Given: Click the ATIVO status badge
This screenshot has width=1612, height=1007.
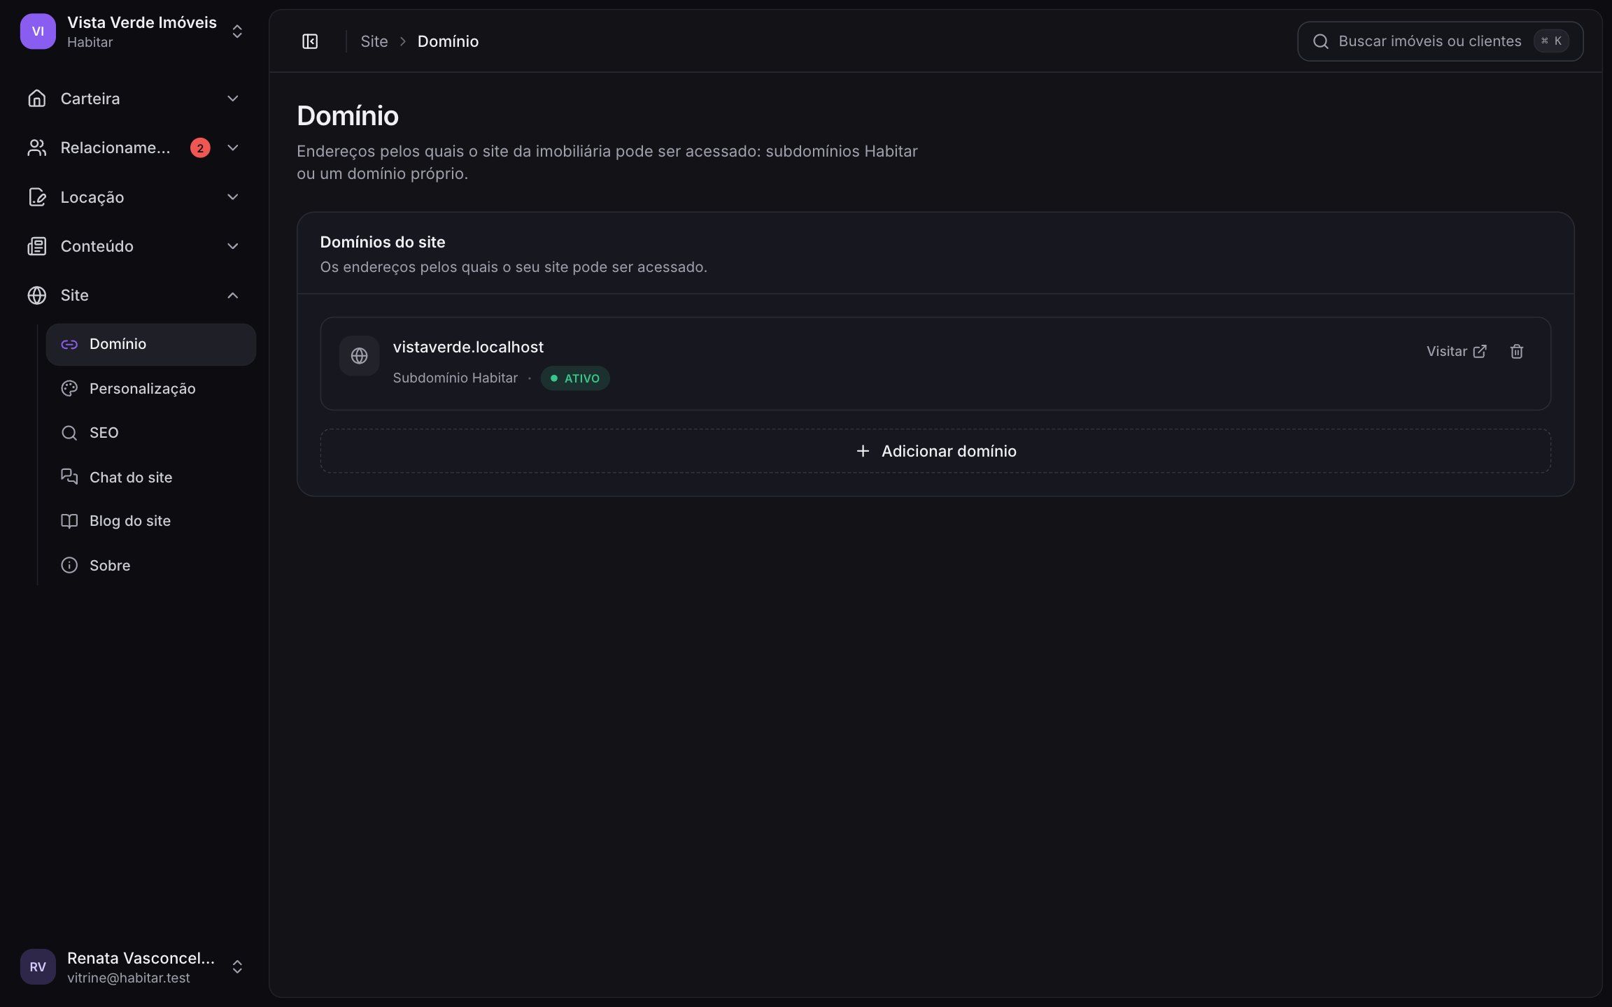Looking at the screenshot, I should click(x=575, y=378).
